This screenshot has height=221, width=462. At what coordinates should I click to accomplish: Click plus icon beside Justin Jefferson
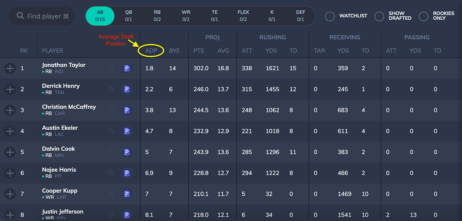tap(10, 214)
